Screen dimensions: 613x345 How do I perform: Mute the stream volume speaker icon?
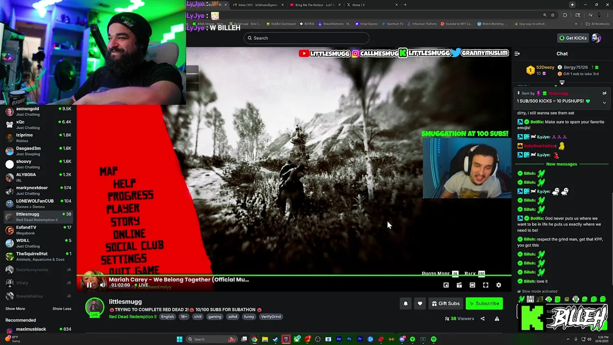(102, 285)
